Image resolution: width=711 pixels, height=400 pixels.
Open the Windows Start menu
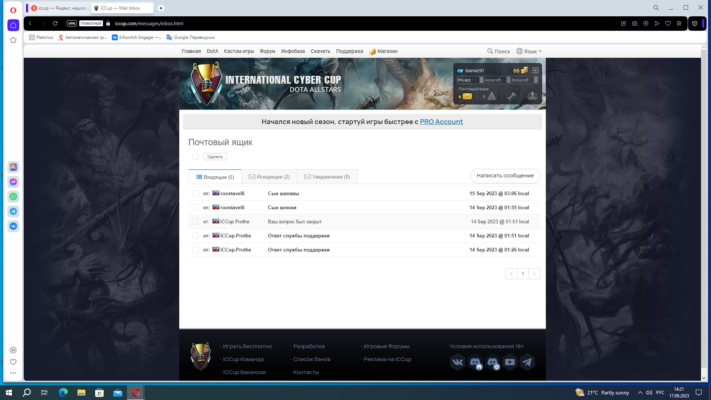(9, 393)
